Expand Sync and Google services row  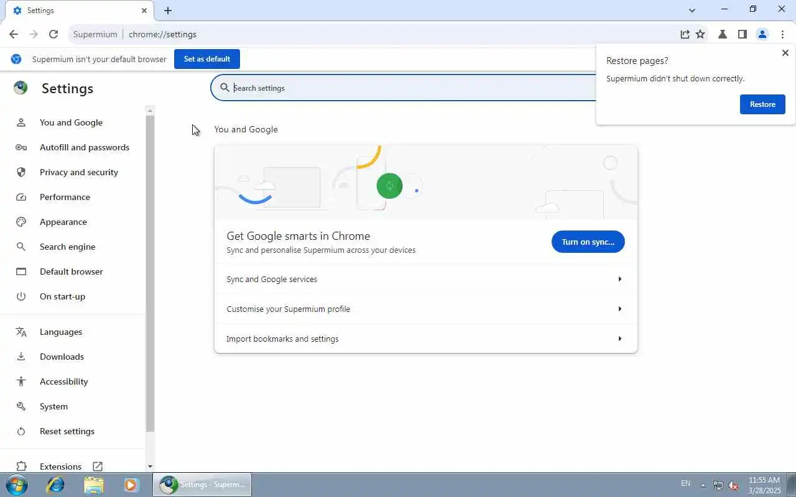click(425, 279)
